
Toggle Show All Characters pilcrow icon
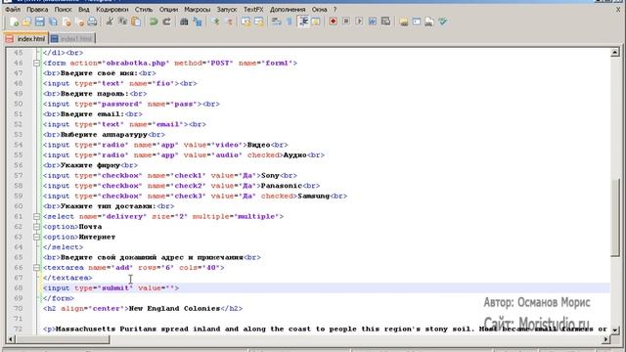click(290, 22)
